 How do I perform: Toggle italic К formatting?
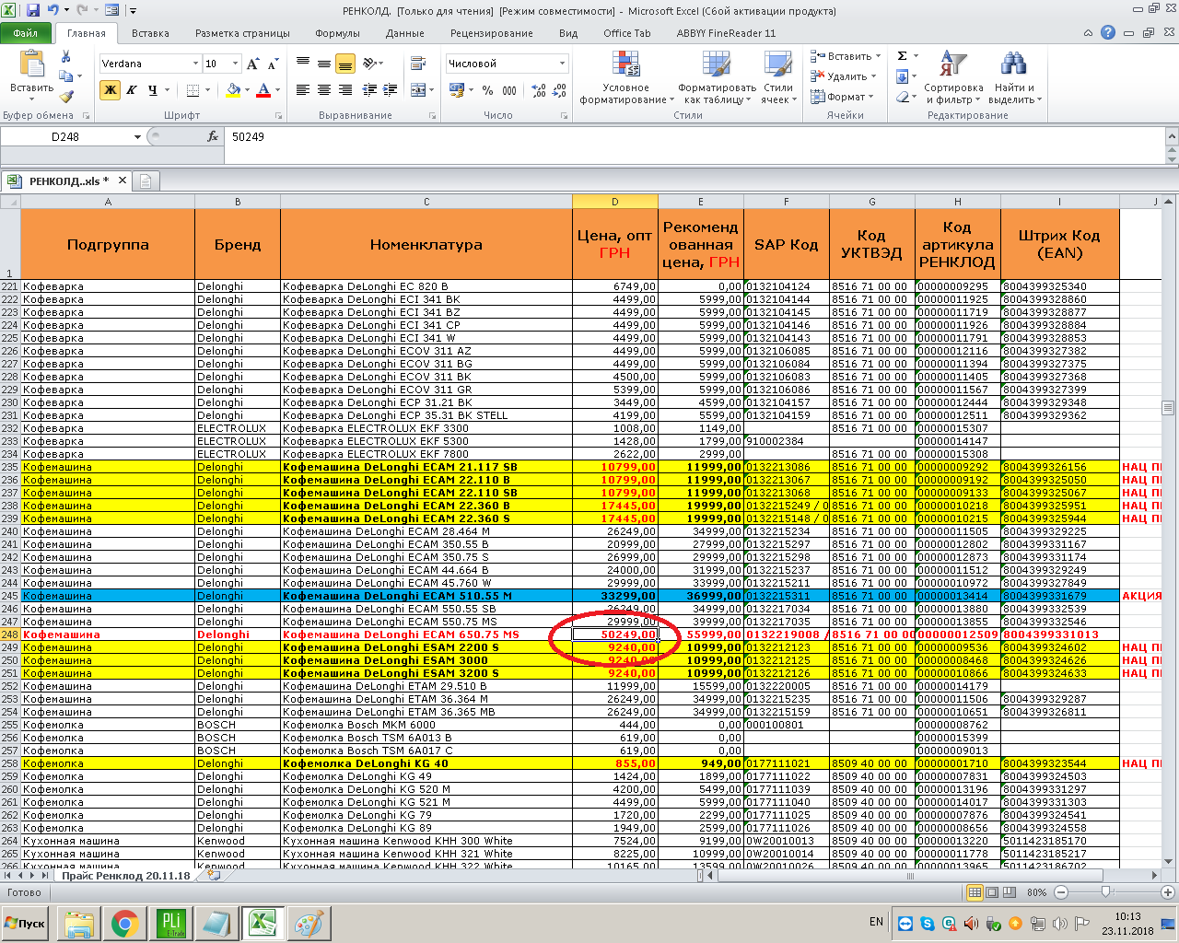coord(132,90)
